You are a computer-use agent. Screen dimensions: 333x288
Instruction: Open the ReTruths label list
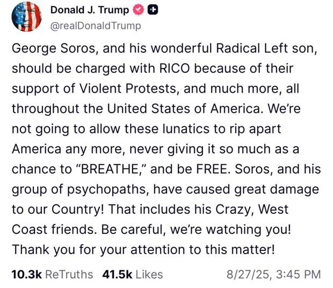(69, 275)
